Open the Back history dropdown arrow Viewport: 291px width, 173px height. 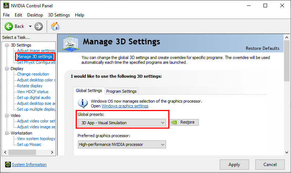30,26
